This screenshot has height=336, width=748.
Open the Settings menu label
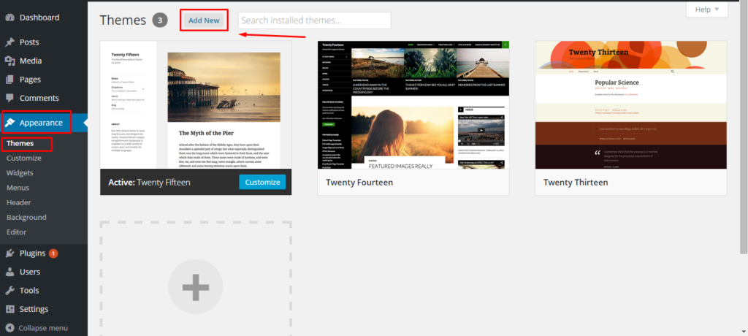click(x=34, y=309)
